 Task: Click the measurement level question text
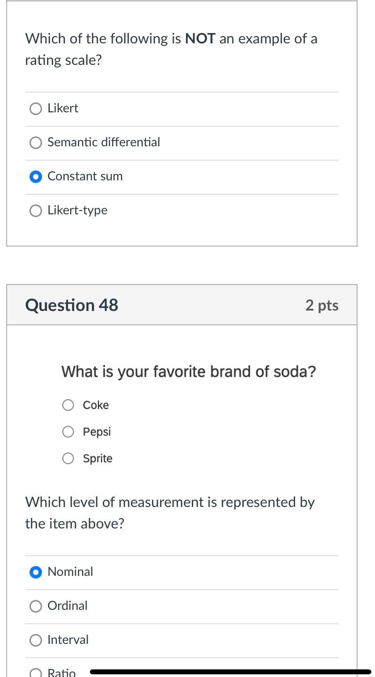(x=170, y=512)
